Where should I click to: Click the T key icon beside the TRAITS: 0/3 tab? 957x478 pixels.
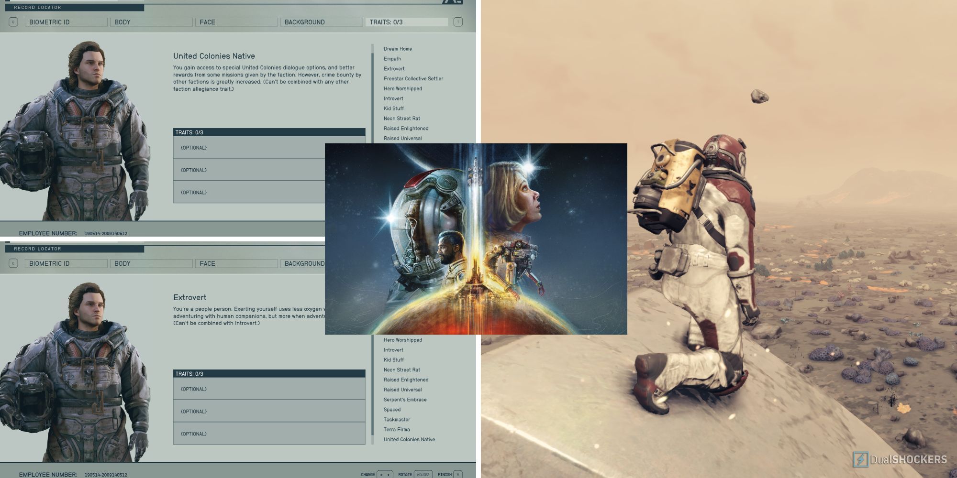pos(458,22)
